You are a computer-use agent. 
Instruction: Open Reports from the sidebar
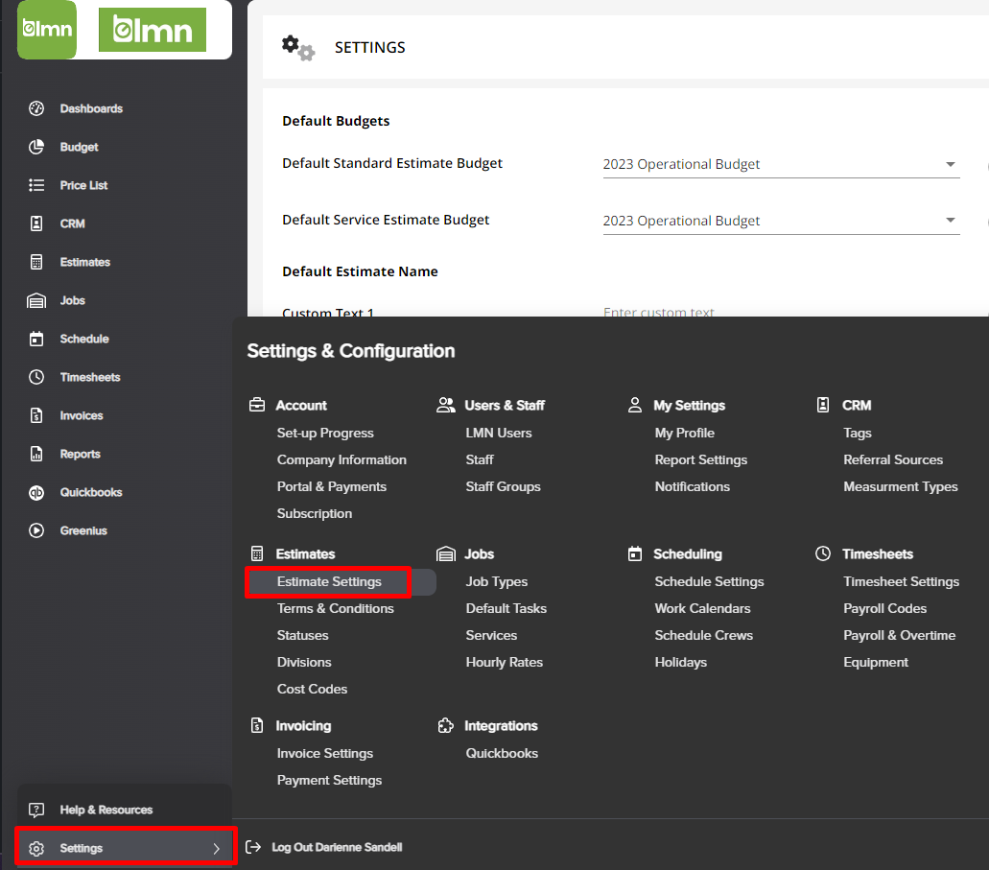tap(81, 455)
